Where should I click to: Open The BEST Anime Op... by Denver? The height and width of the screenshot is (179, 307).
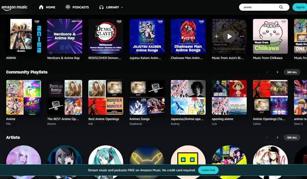tap(64, 97)
